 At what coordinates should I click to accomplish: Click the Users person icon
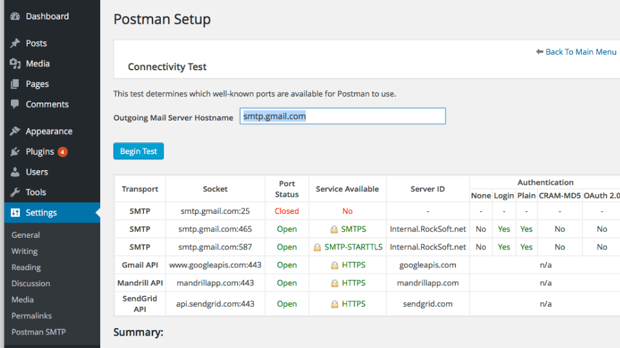(15, 172)
